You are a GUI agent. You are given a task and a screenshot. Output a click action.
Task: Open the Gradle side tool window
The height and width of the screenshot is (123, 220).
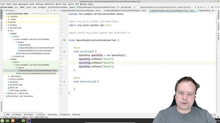(x=219, y=37)
